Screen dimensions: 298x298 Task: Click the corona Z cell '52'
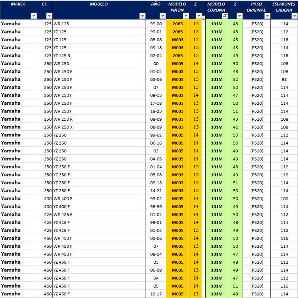click(235, 80)
